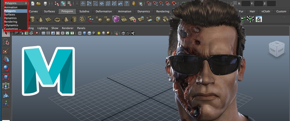The height and width of the screenshot is (121, 290).
Task: Enable snap to curves magnet icon
Action: 155,3
